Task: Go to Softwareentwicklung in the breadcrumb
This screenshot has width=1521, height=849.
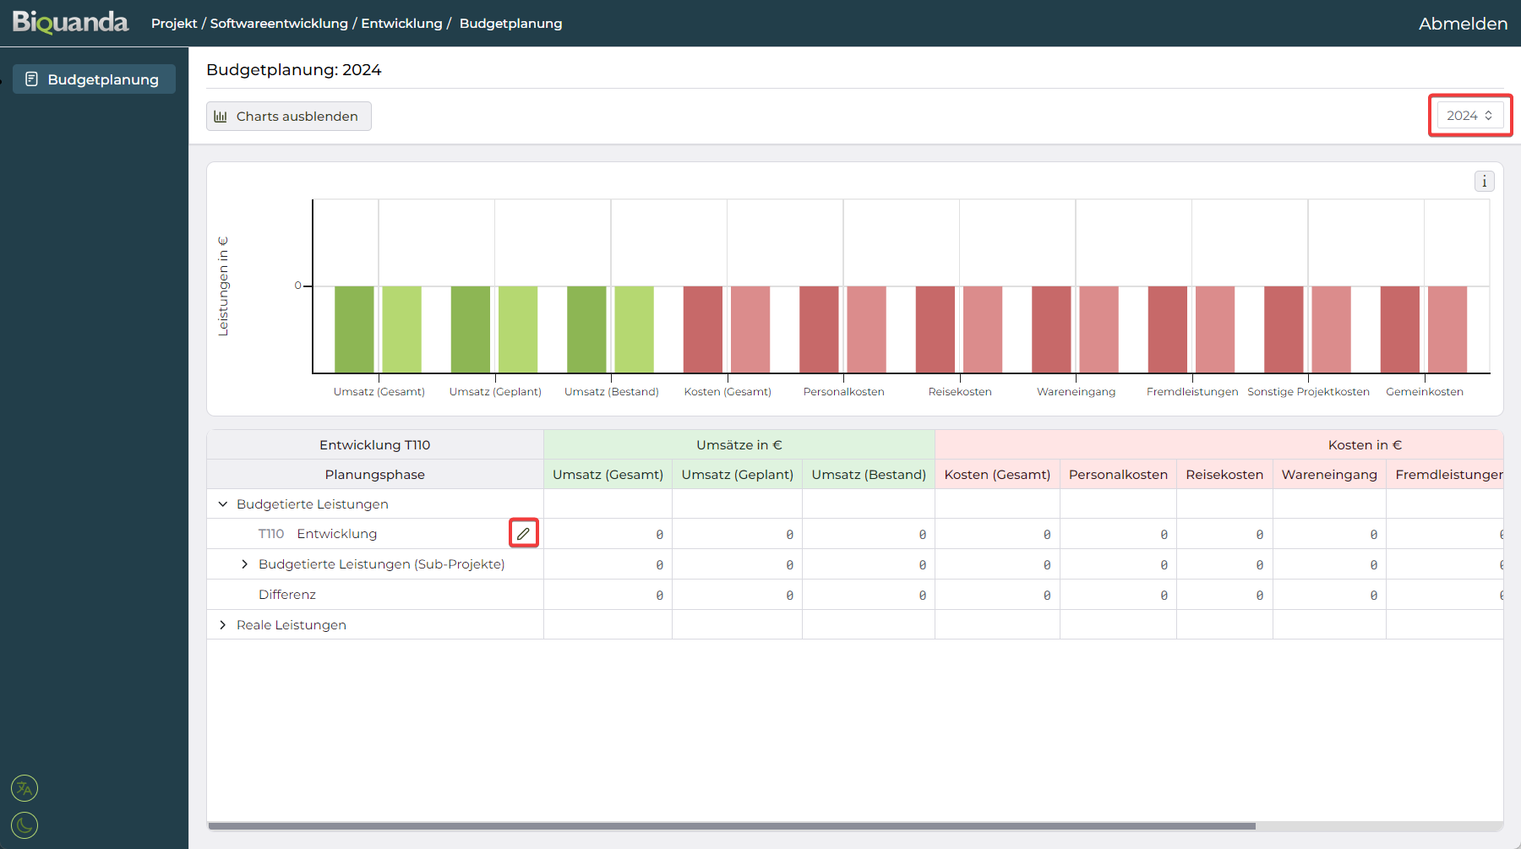Action: click(279, 24)
